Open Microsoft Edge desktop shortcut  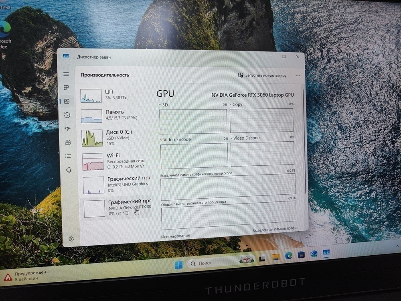coord(4,35)
